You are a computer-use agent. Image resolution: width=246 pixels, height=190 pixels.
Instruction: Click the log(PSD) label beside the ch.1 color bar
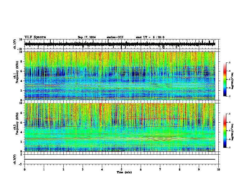tap(233, 81)
